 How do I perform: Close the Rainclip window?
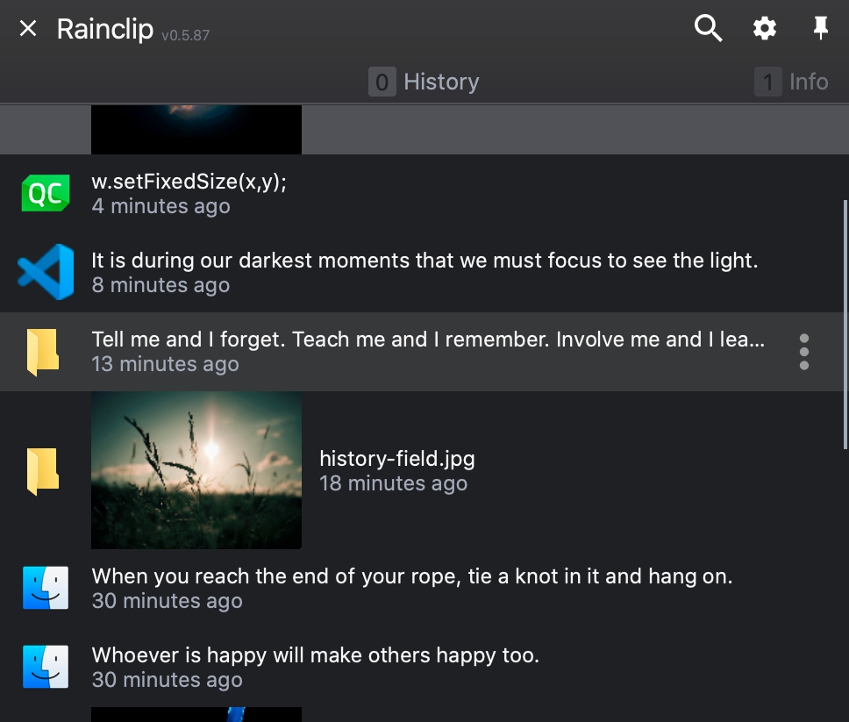click(x=27, y=27)
